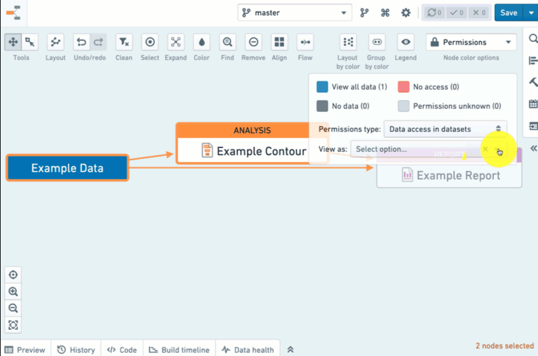538x356 pixels.
Task: Click the Permissions unknown light swatch
Action: click(x=403, y=106)
